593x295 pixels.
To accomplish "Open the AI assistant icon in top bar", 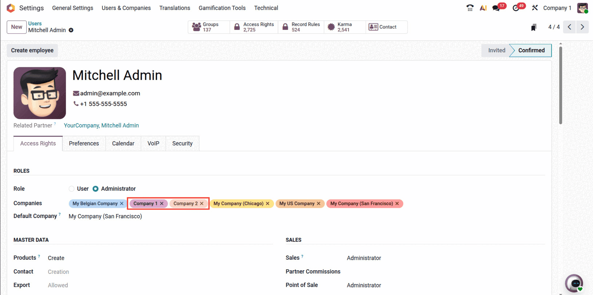I will click(483, 8).
